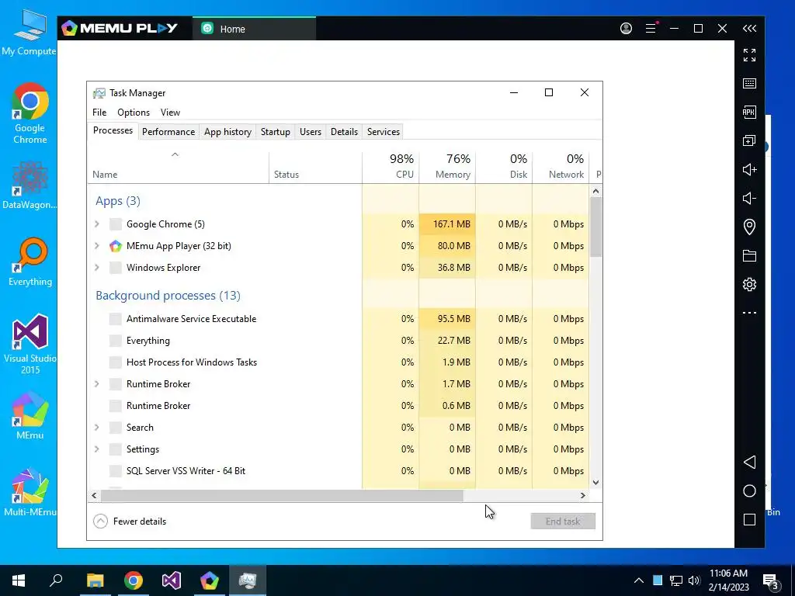Screen dimensions: 795x596
Task: Tap the Android recent apps square button
Action: pyautogui.click(x=749, y=519)
